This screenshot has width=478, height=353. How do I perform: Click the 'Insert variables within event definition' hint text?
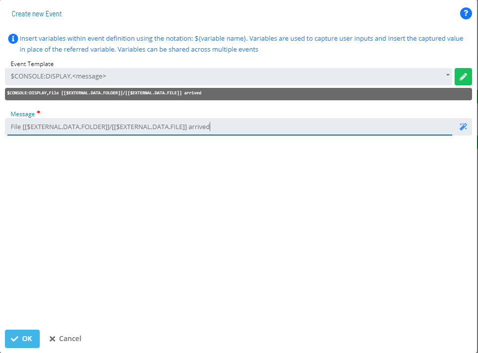241,44
